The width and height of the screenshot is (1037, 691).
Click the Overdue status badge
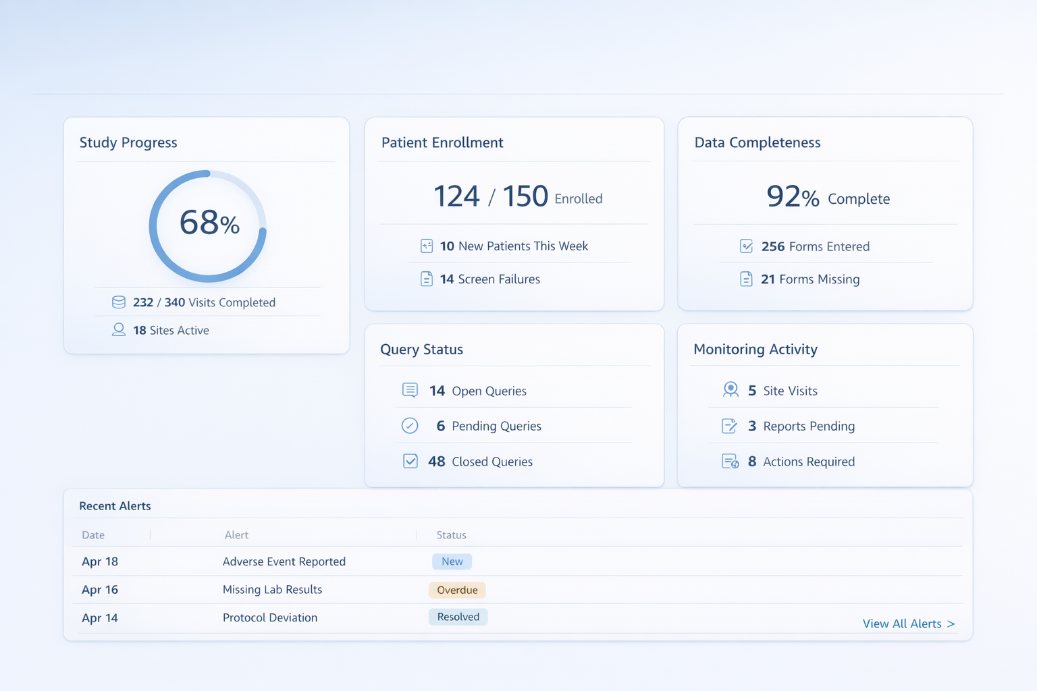click(x=457, y=590)
